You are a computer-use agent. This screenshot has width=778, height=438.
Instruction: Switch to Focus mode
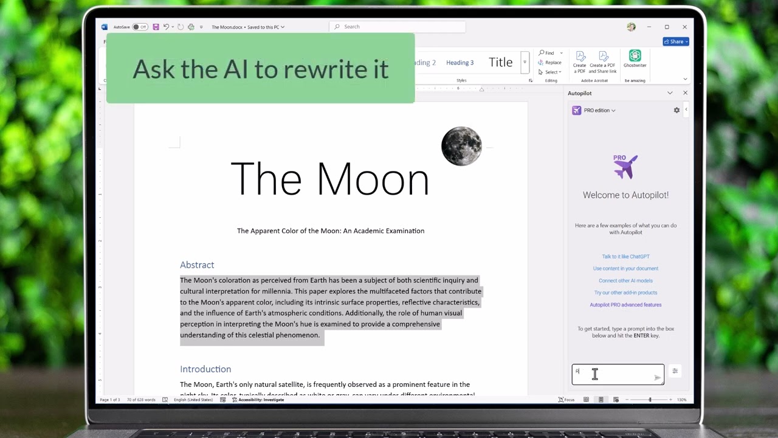[x=566, y=400]
